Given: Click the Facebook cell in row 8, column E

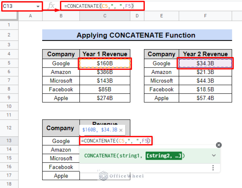Looking at the screenshot, I should [161, 89].
